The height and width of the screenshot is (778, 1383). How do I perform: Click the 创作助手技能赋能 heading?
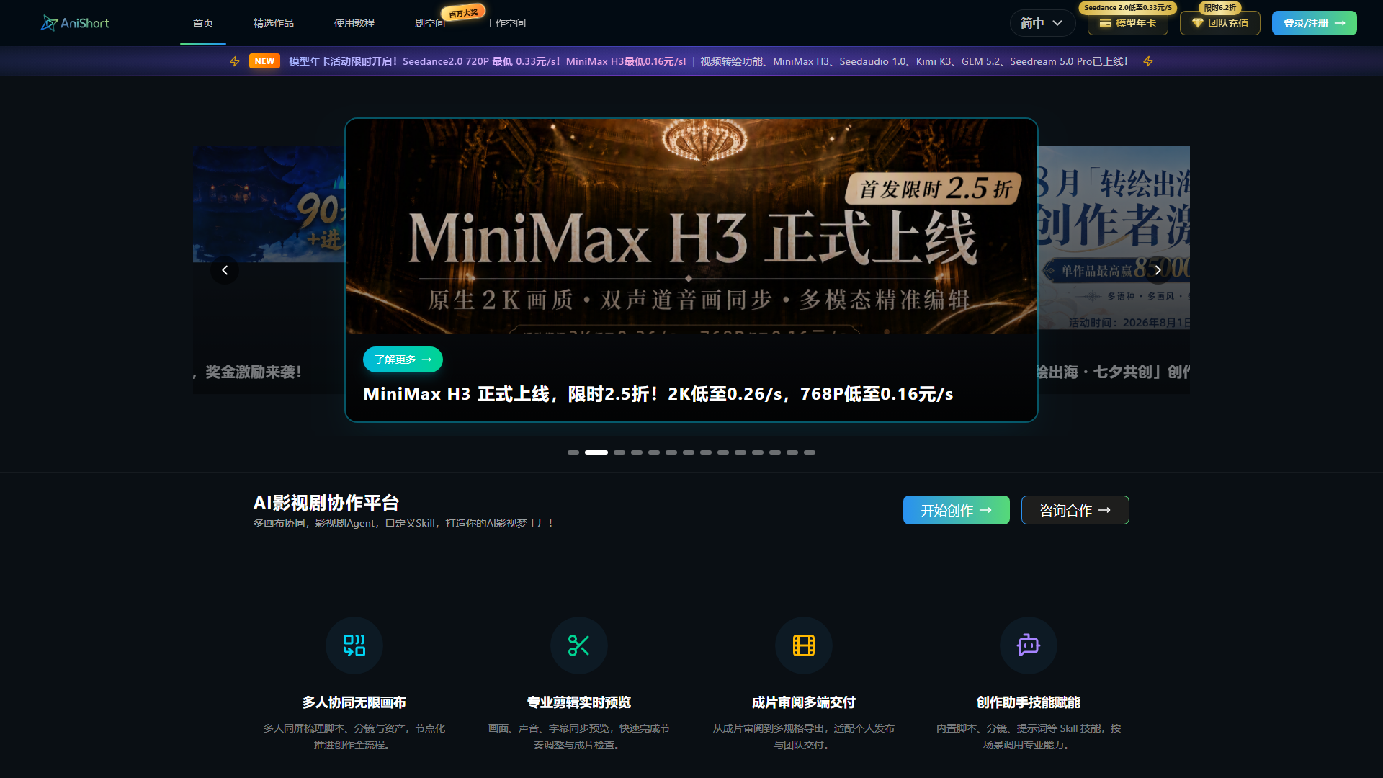pyautogui.click(x=1029, y=702)
